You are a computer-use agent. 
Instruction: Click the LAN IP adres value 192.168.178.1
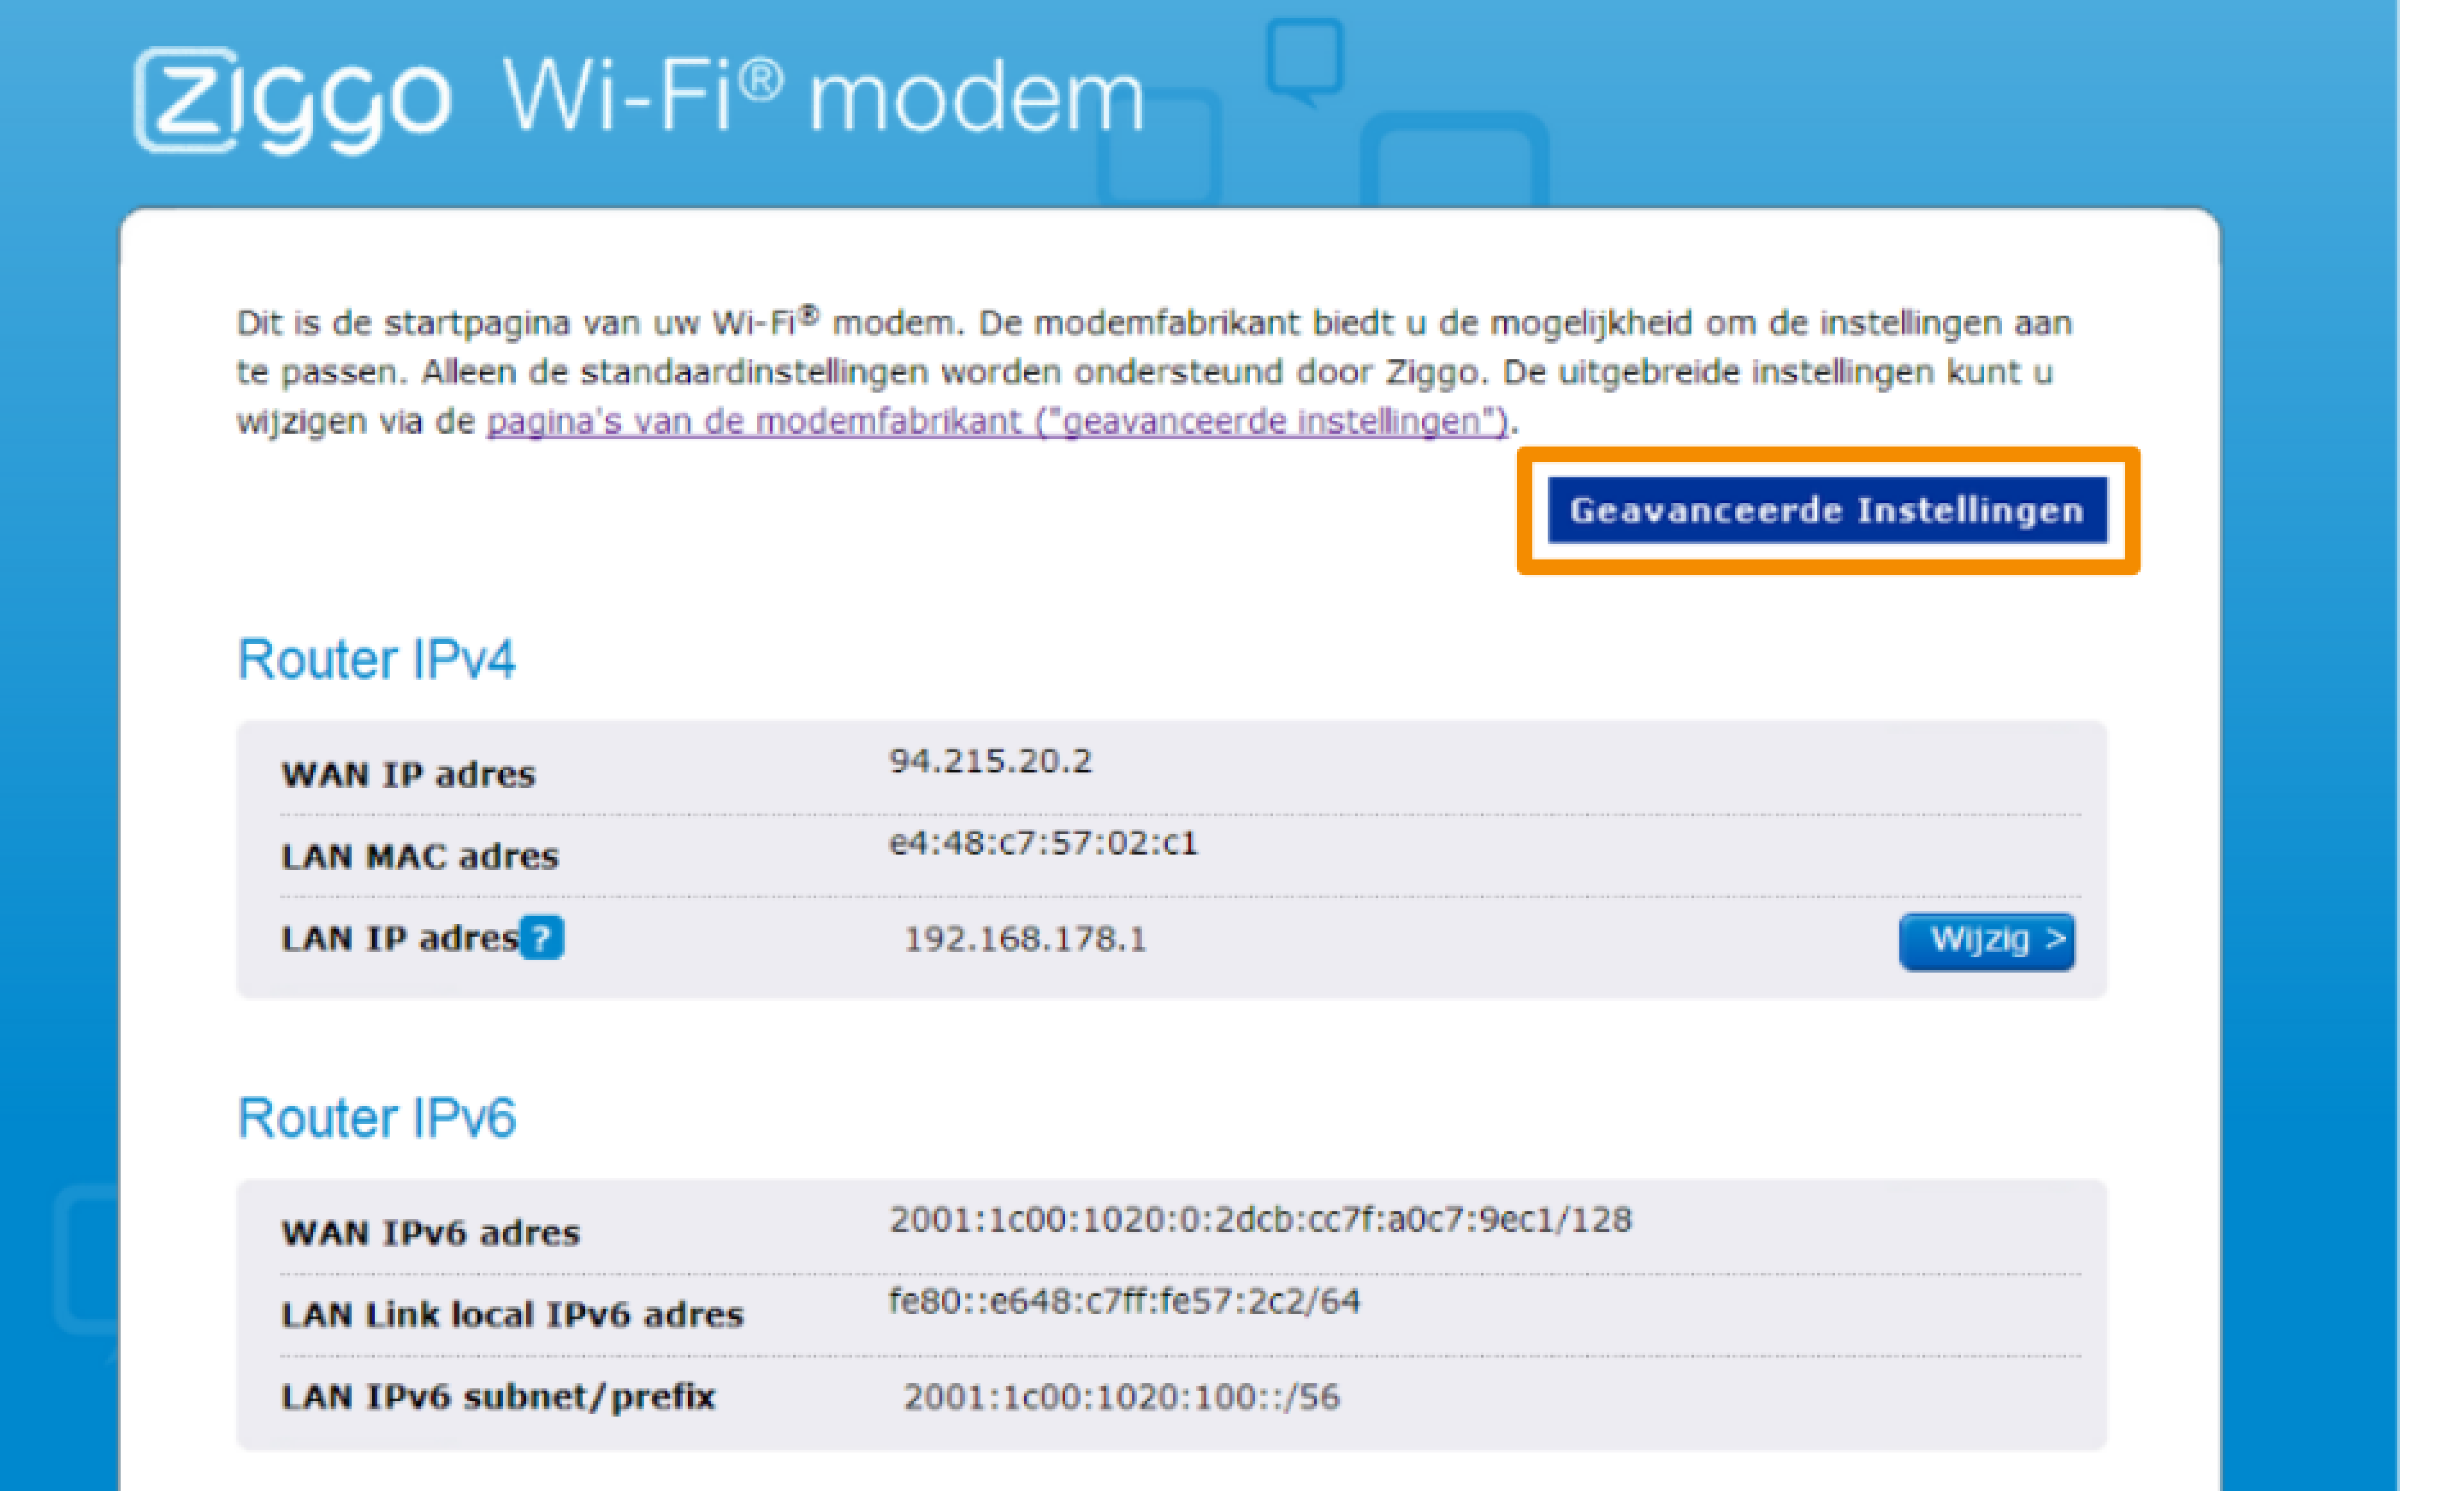point(1026,939)
